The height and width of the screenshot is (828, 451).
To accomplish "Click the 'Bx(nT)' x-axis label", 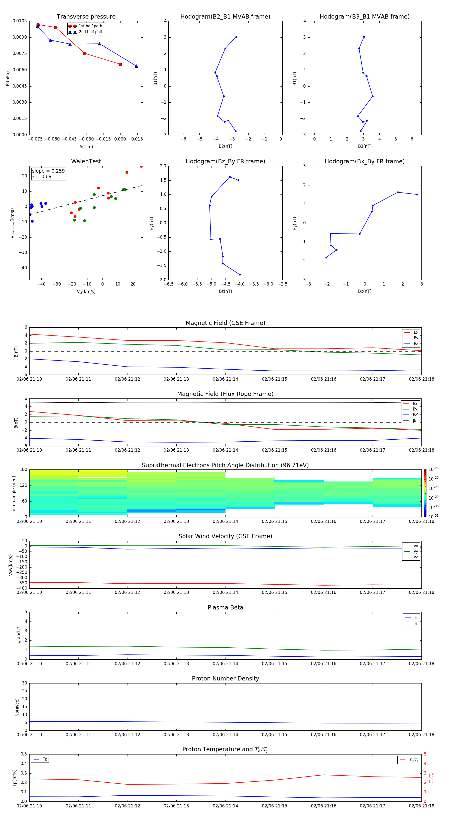I will click(x=365, y=291).
